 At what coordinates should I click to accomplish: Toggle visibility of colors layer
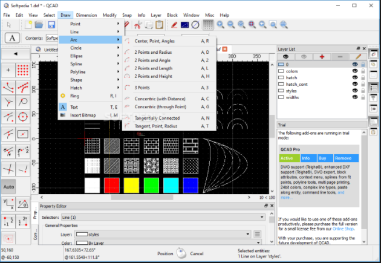pos(355,71)
